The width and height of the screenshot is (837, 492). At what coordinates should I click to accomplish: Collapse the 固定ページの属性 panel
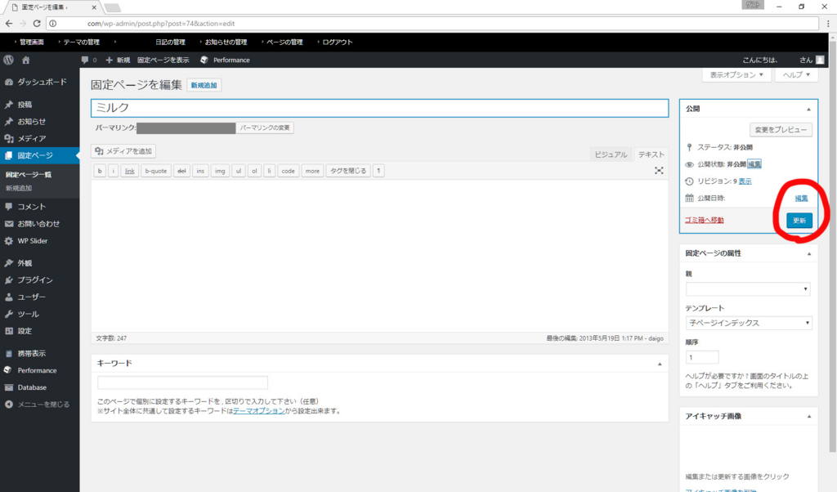809,253
